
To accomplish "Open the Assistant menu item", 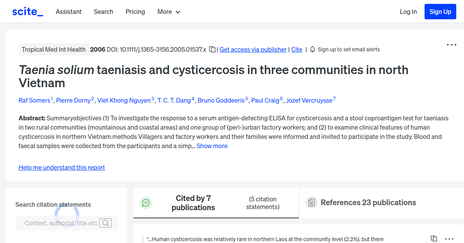I will (68, 12).
